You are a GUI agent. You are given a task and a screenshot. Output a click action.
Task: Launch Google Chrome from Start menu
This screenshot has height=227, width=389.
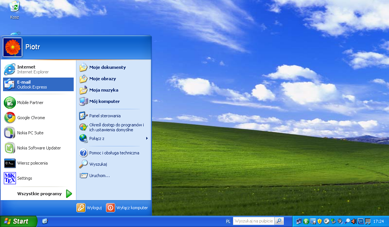[x=38, y=118]
